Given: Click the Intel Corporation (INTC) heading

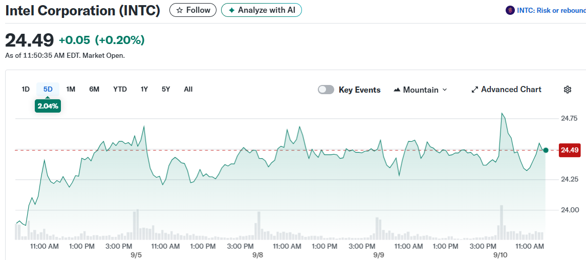Looking at the screenshot, I should tap(82, 10).
